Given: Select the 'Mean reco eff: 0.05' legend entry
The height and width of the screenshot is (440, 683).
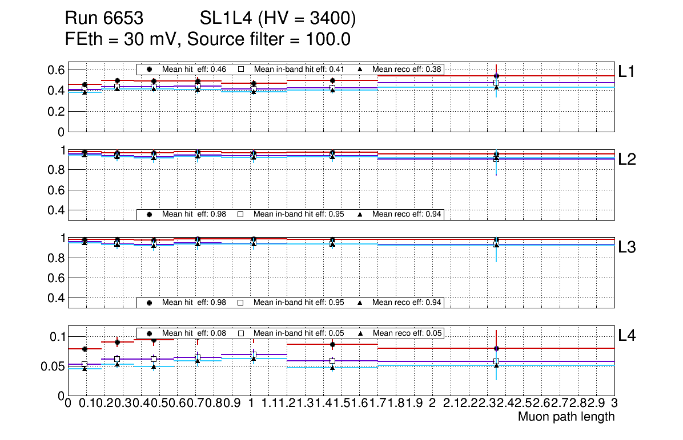Looking at the screenshot, I should [407, 333].
